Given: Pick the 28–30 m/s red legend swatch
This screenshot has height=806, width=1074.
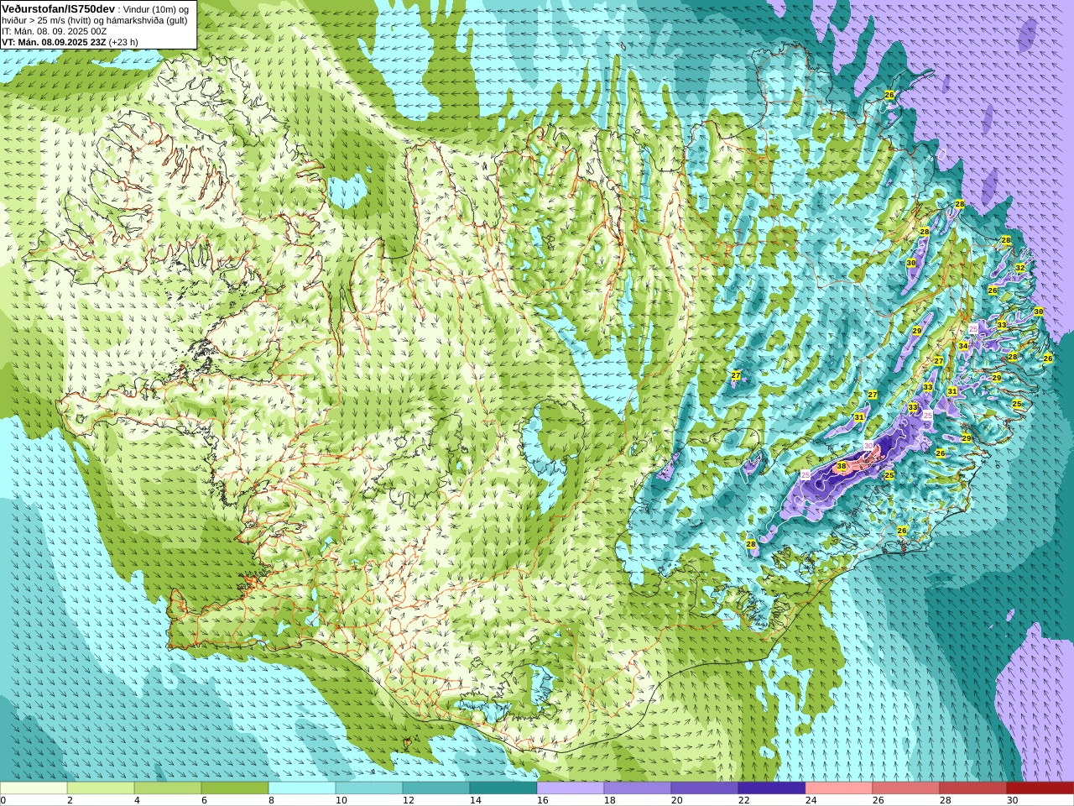Looking at the screenshot, I should point(973,788).
